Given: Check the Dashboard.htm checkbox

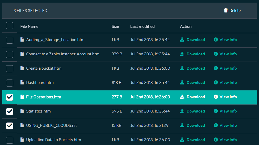Looking at the screenshot, I should tap(10, 83).
